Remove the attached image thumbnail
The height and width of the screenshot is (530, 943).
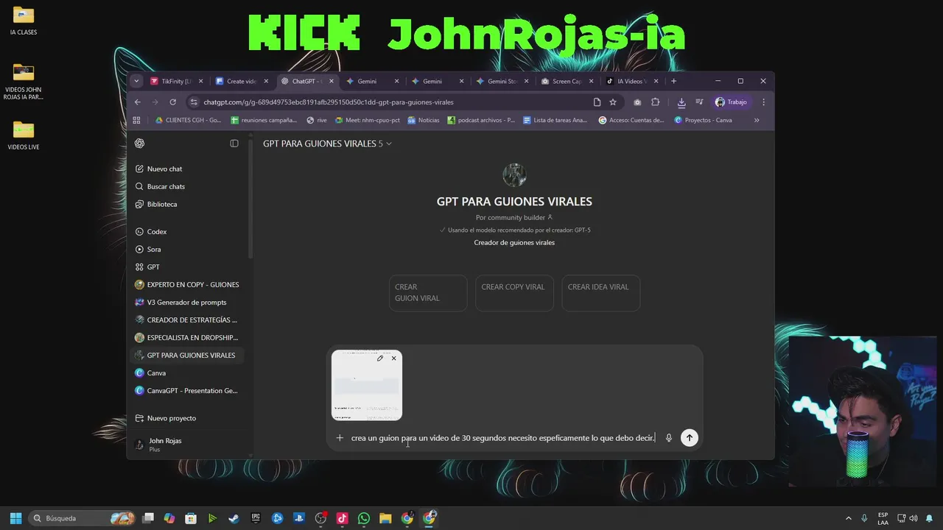pos(393,358)
